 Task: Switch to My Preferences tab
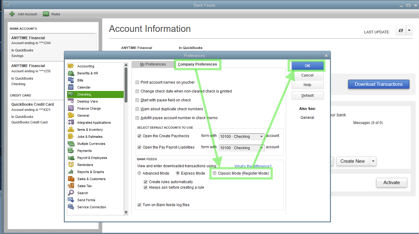pyautogui.click(x=153, y=64)
